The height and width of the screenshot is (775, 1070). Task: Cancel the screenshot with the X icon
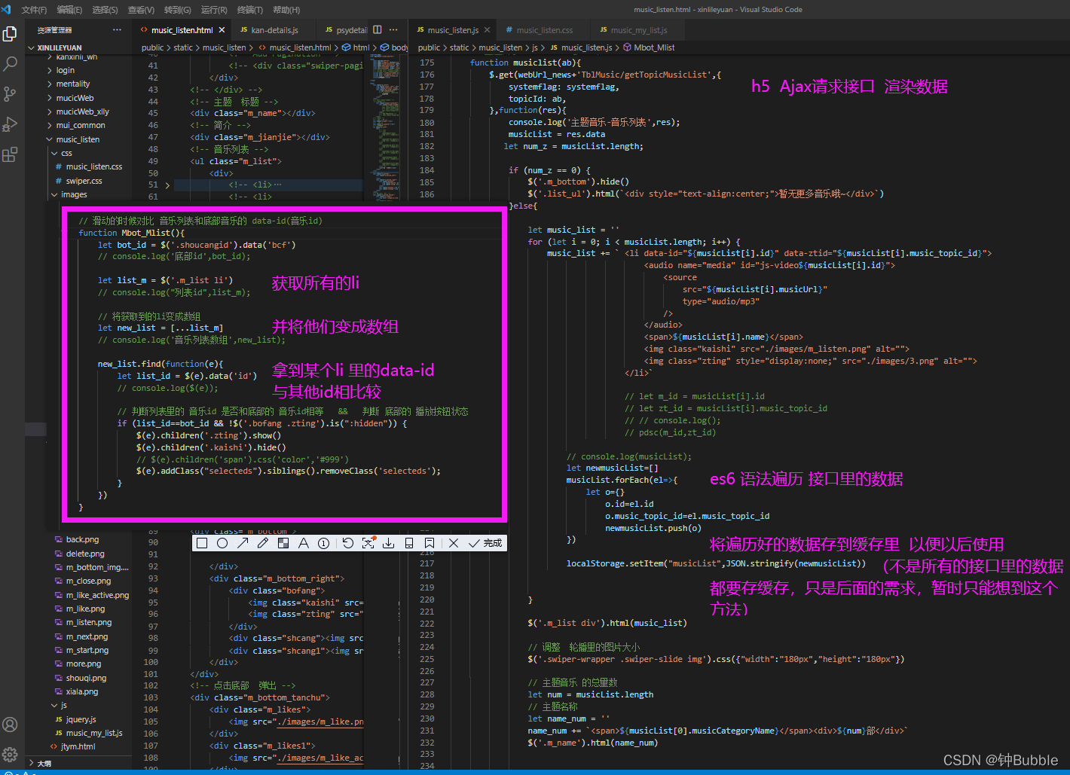[x=454, y=543]
